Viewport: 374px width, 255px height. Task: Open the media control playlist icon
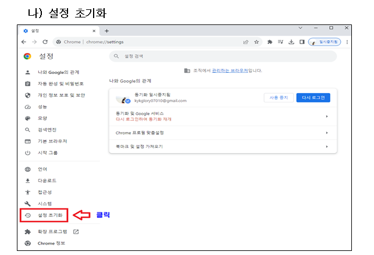[x=280, y=42]
